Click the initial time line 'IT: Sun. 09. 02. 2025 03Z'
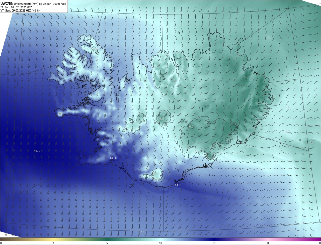The image size is (321, 245). tap(16, 7)
